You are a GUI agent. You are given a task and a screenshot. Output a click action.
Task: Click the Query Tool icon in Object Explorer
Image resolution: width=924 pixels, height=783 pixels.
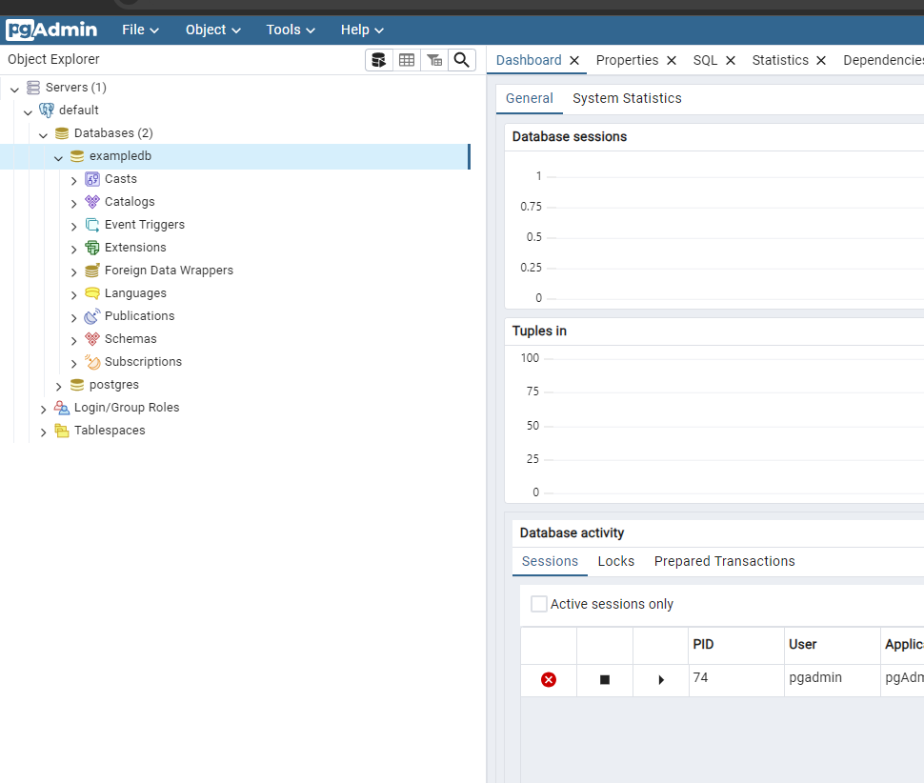tap(379, 60)
